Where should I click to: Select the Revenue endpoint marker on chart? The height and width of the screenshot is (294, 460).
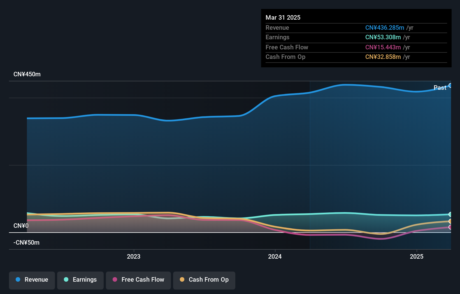[450, 86]
